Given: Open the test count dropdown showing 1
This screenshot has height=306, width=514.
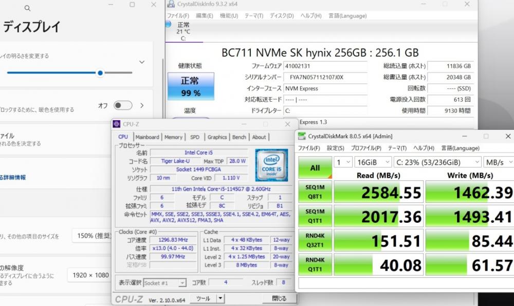Looking at the screenshot, I should (x=343, y=162).
